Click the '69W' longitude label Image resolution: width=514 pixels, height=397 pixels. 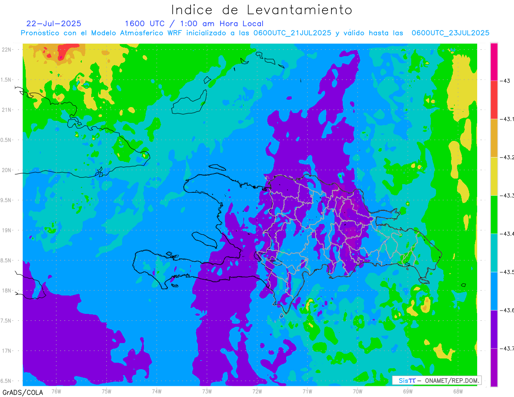[x=408, y=391]
